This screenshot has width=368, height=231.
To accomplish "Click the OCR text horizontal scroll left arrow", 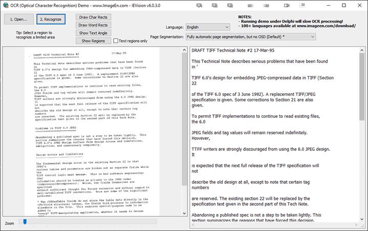I will (x=193, y=225).
